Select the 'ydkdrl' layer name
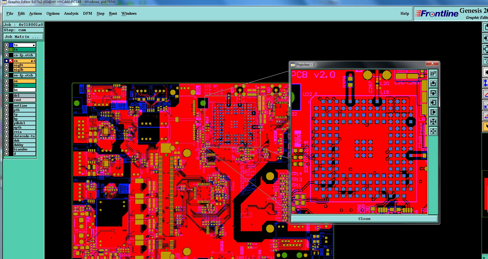 24,123
